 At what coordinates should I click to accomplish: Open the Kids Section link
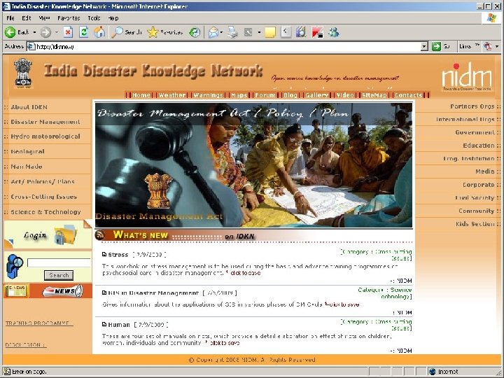point(475,224)
